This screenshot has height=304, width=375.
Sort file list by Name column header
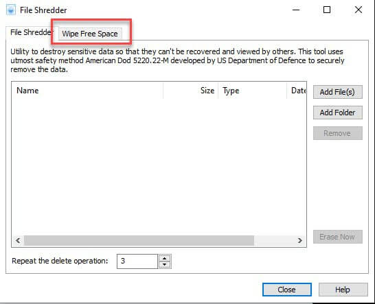pos(87,91)
